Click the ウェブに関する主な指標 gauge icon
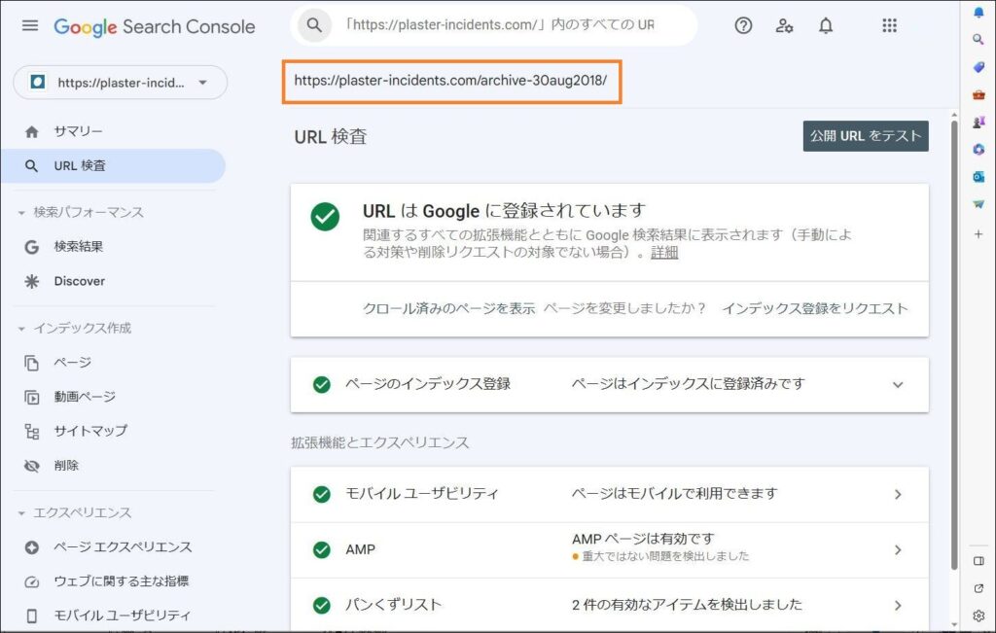The height and width of the screenshot is (633, 996). pyautogui.click(x=31, y=581)
